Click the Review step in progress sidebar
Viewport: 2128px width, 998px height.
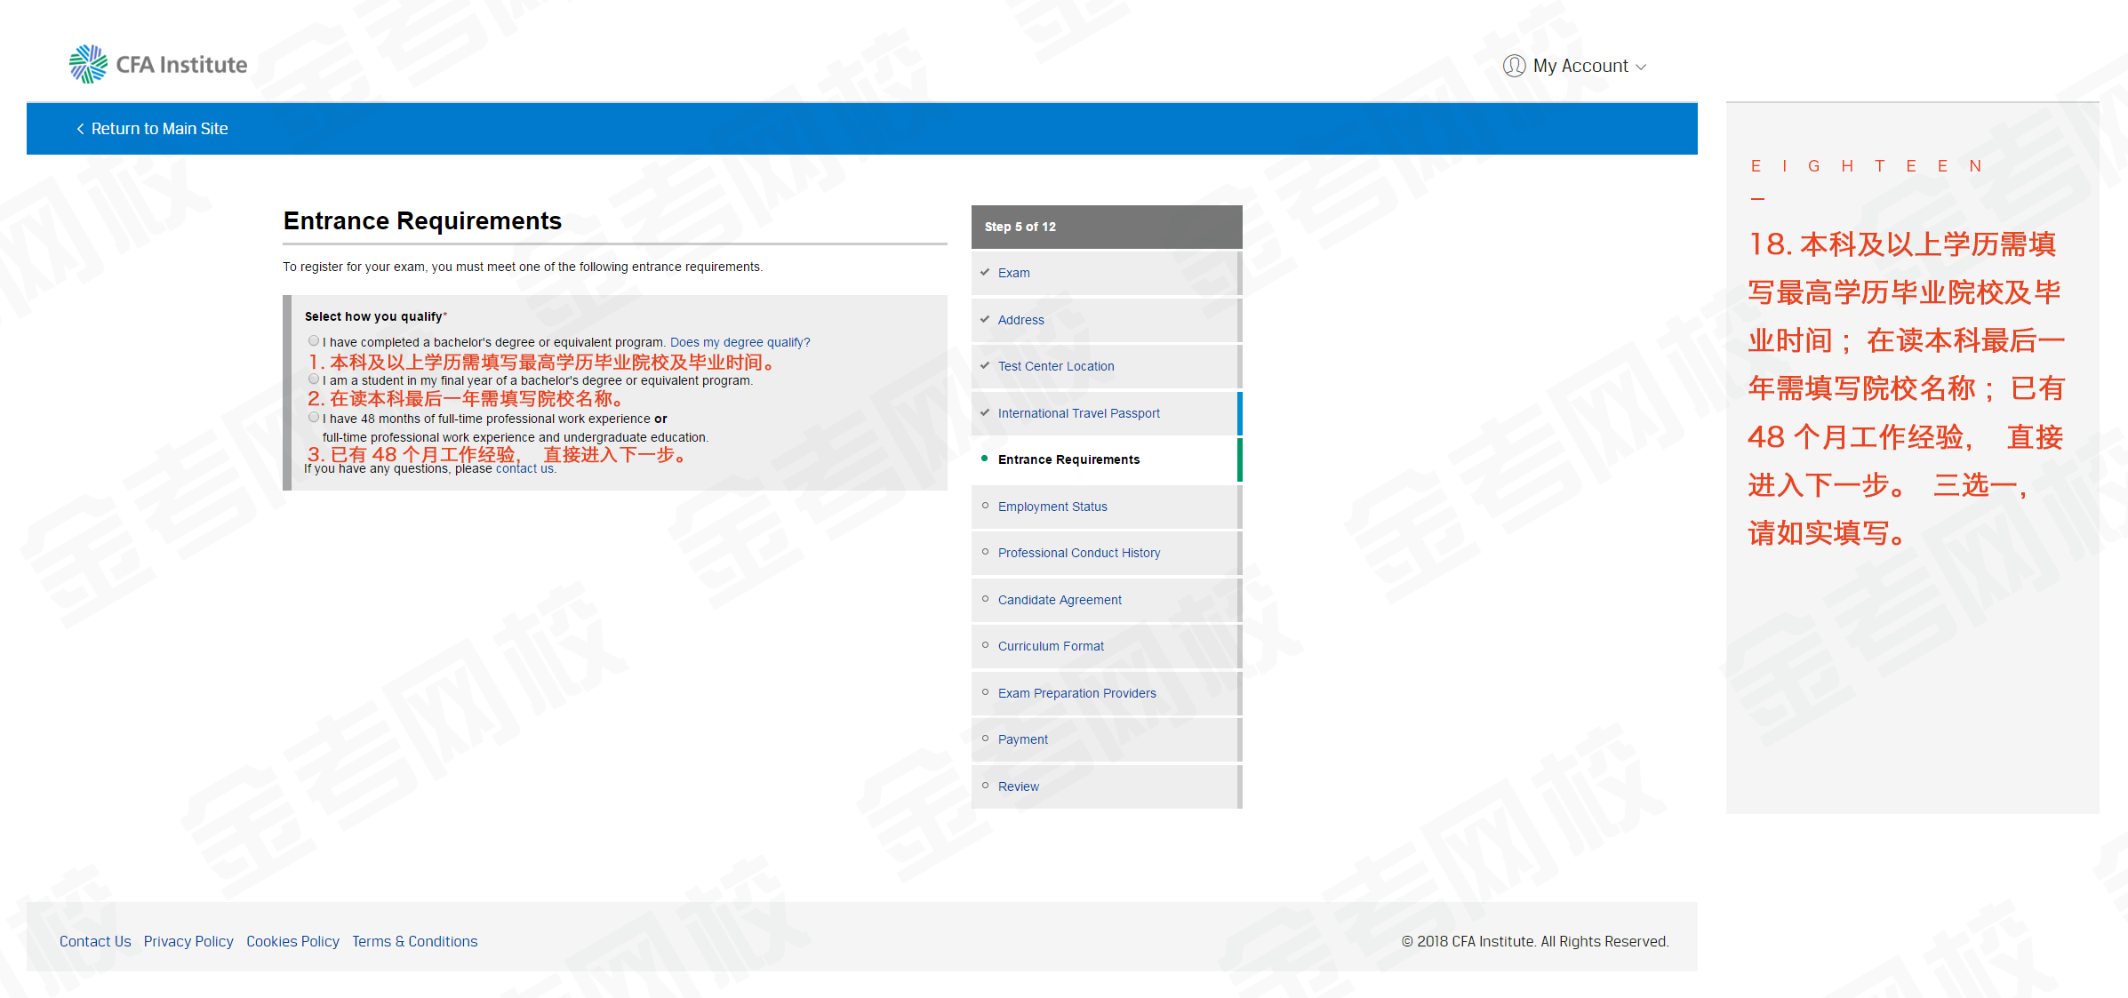click(1020, 785)
